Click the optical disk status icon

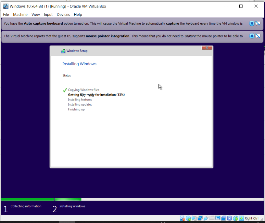click(188, 218)
